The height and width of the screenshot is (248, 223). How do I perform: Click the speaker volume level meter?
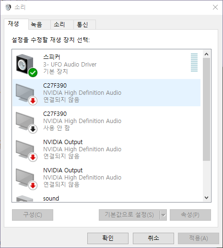pos(194,62)
